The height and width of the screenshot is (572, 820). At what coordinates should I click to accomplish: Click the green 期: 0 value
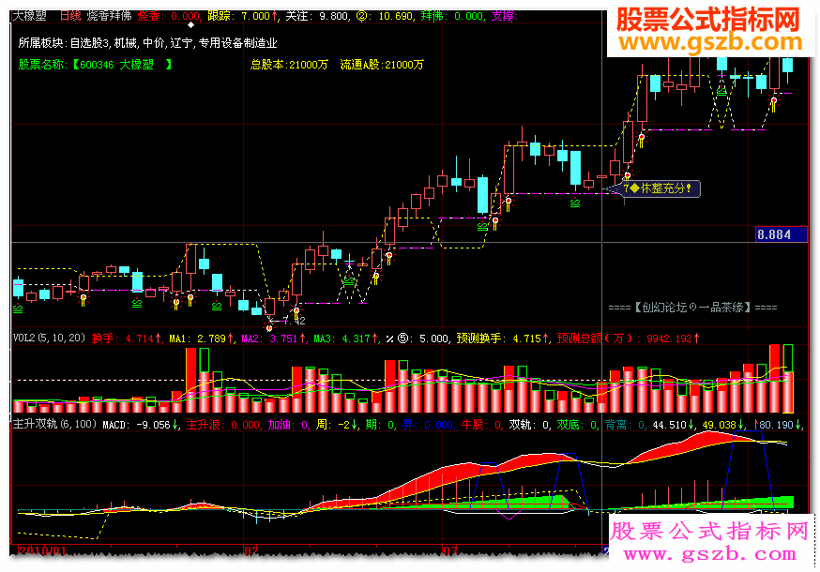[x=380, y=425]
